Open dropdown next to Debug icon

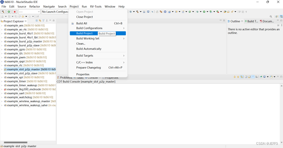201,12
